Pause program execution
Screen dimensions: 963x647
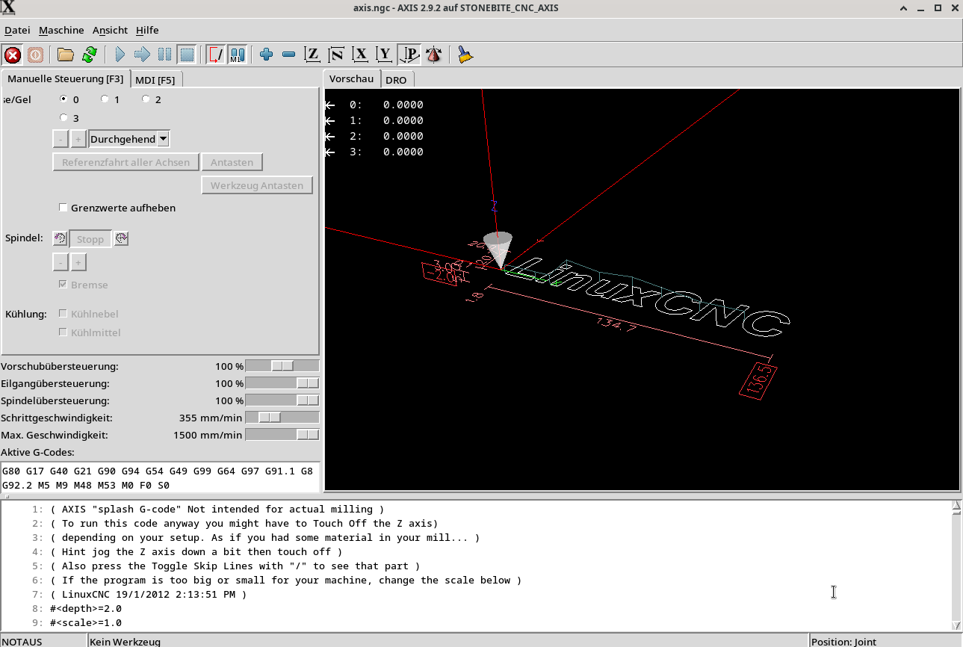pos(164,55)
